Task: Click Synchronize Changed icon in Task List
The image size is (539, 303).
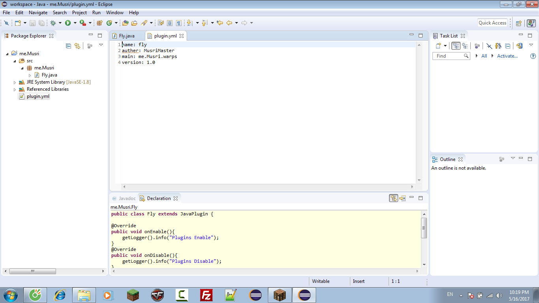Action: [519, 46]
